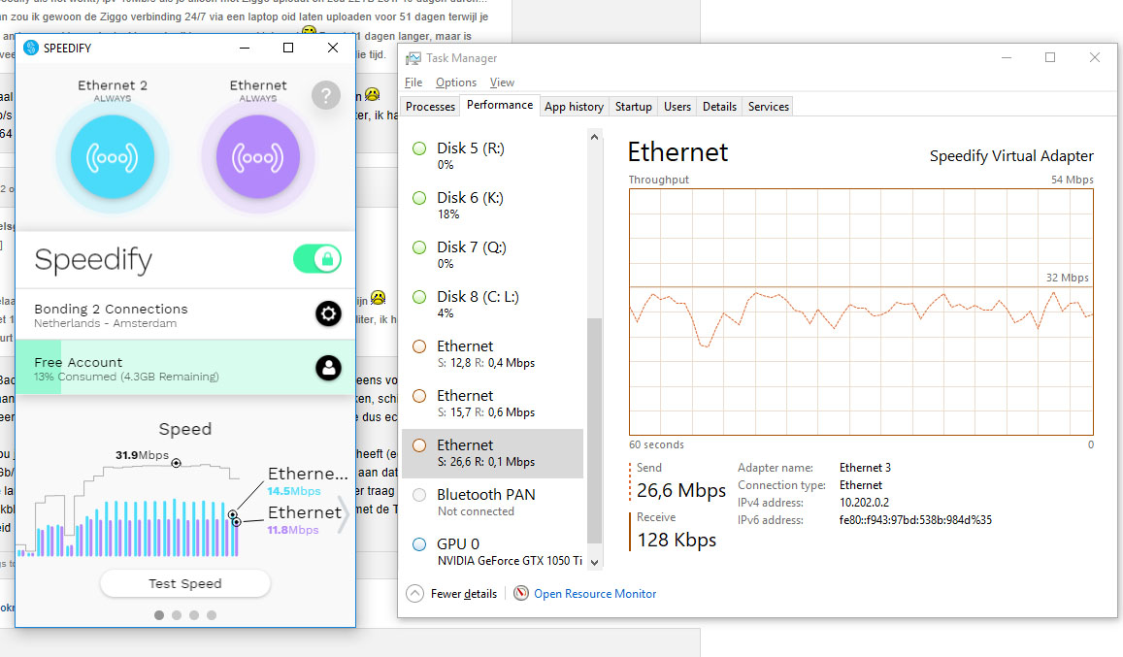Open the View menu in Task Manager

click(x=502, y=82)
